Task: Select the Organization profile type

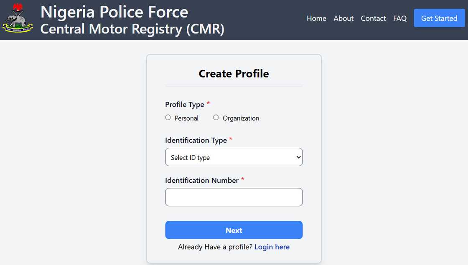Action: tap(216, 117)
